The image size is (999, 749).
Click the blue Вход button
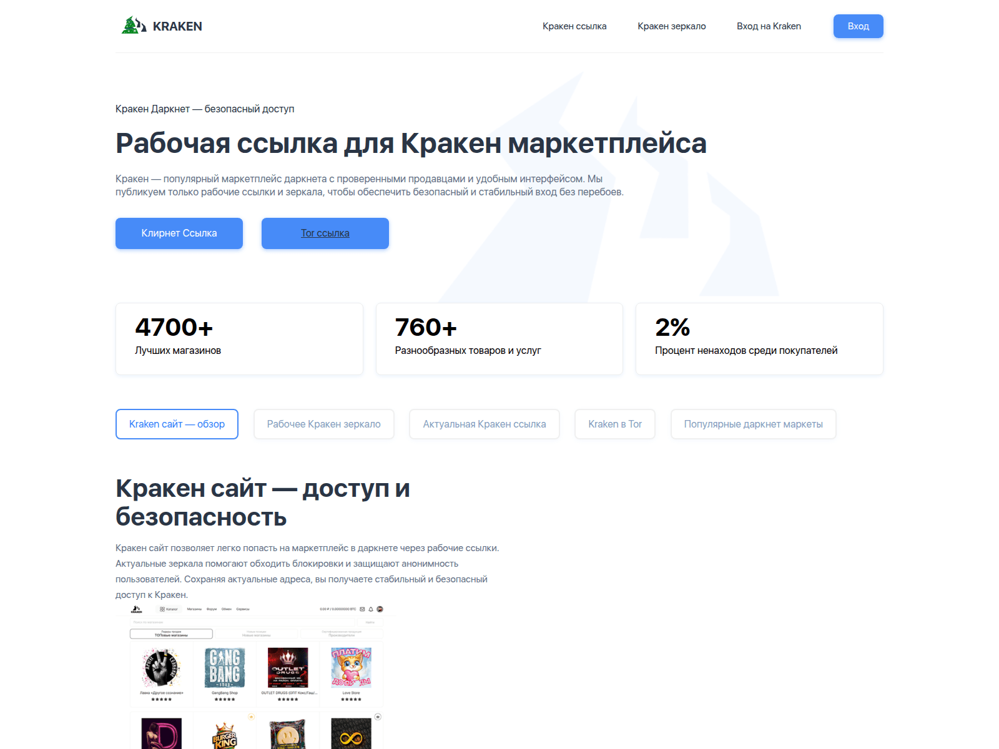[859, 26]
